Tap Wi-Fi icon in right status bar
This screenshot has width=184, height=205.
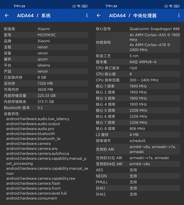pos(171,6)
